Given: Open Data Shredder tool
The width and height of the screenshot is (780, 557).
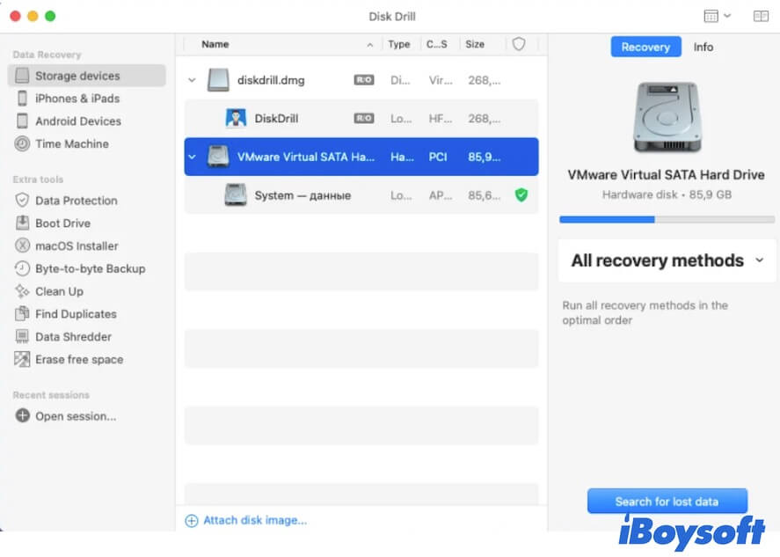Looking at the screenshot, I should point(74,337).
